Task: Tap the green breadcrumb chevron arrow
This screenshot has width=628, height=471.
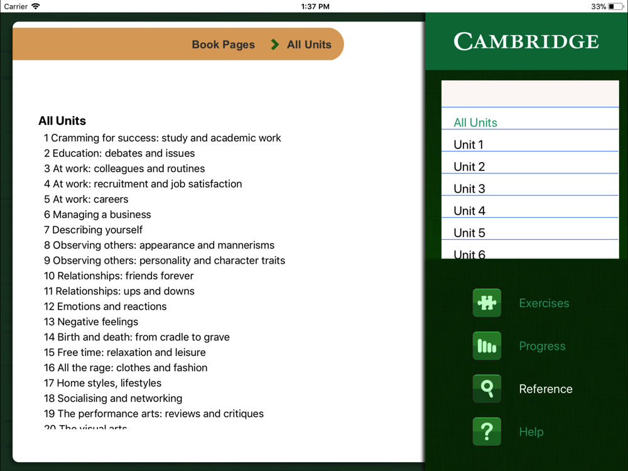Action: [x=275, y=45]
